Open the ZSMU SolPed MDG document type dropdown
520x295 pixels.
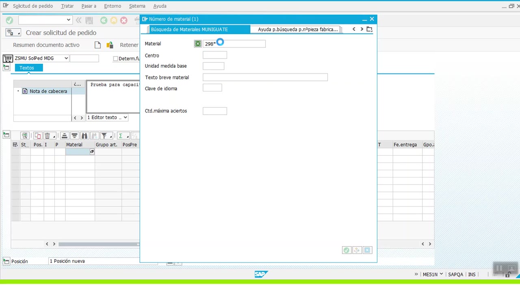[66, 59]
